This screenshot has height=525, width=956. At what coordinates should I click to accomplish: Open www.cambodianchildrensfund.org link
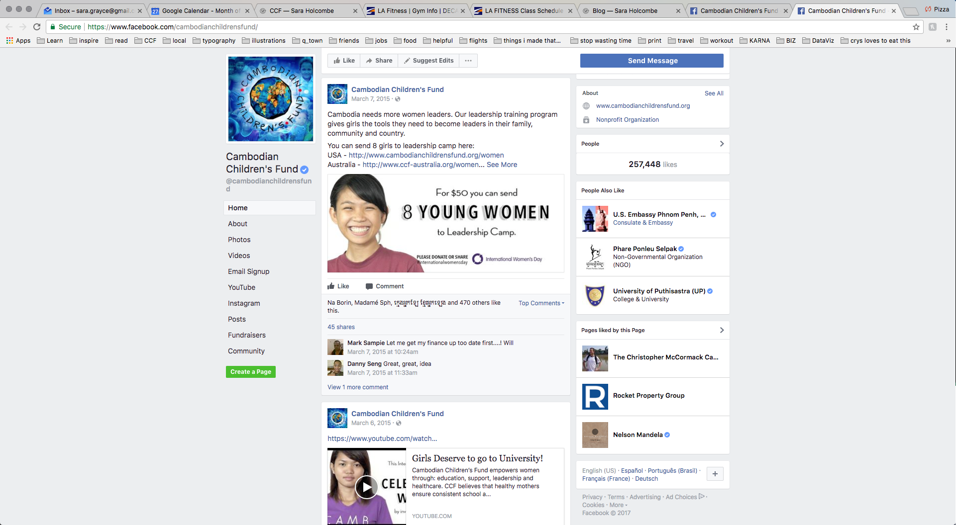click(x=643, y=105)
